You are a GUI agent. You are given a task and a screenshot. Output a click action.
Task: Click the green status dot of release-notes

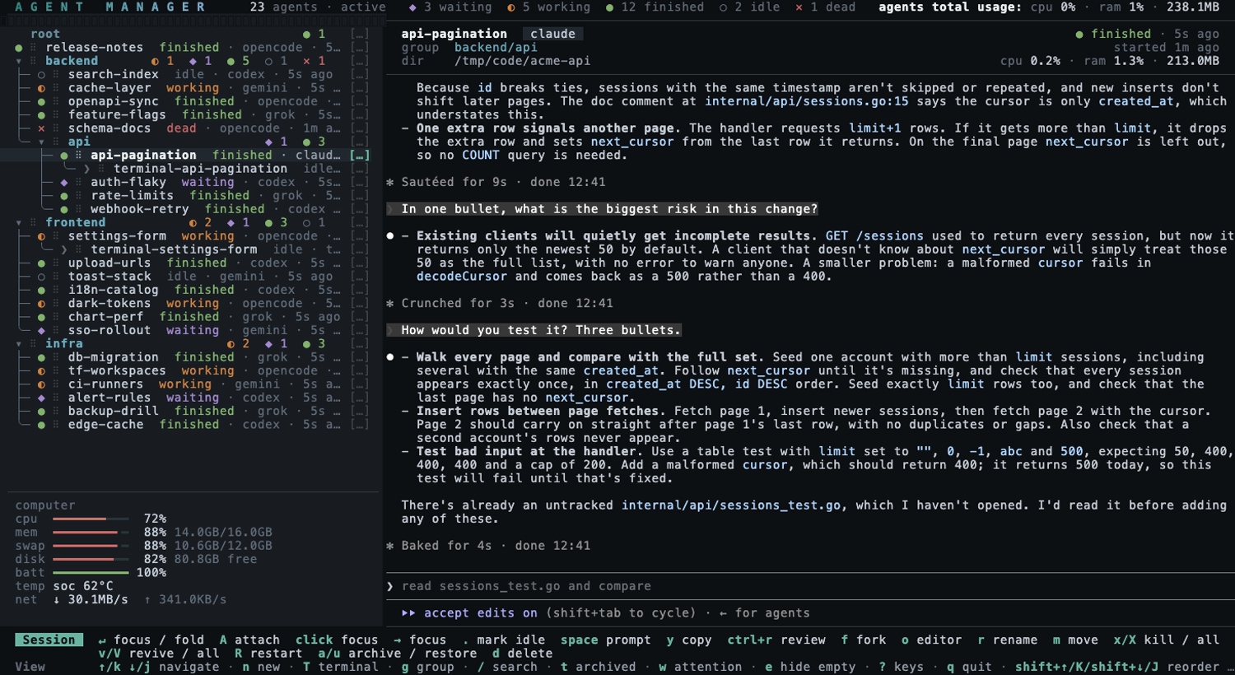(18, 48)
